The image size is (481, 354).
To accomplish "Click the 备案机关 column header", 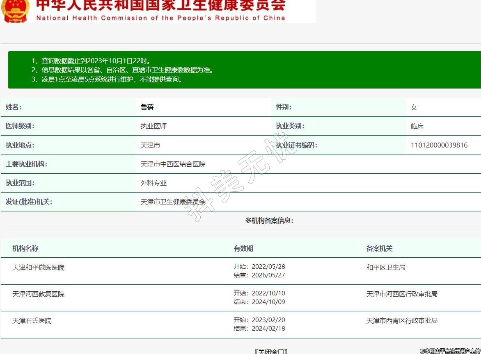I will point(379,248).
